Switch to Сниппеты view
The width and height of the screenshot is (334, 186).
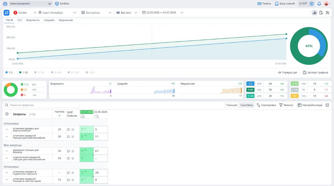(x=247, y=105)
